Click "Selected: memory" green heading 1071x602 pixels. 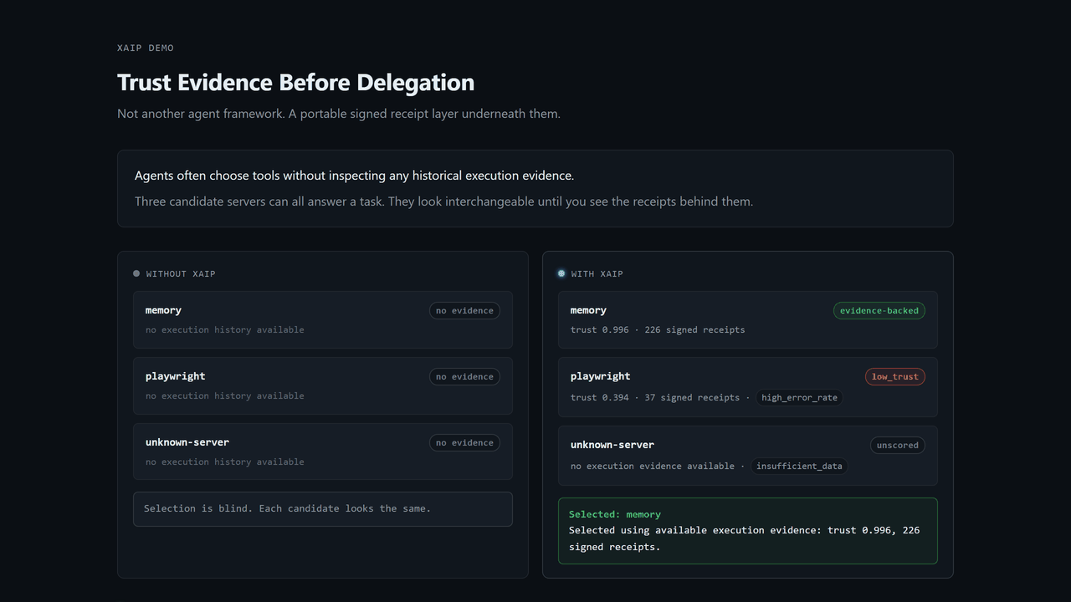(x=615, y=515)
